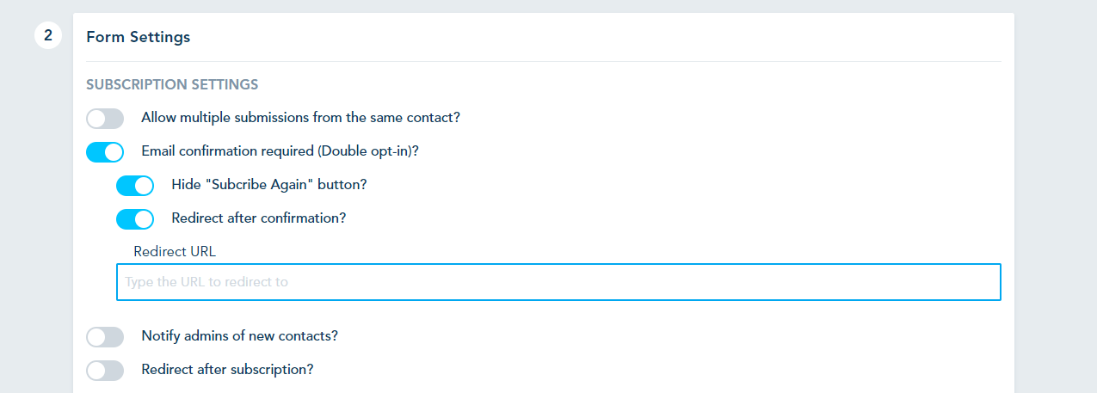Click the "Type the URL to redirect to" placeholder

tap(206, 282)
